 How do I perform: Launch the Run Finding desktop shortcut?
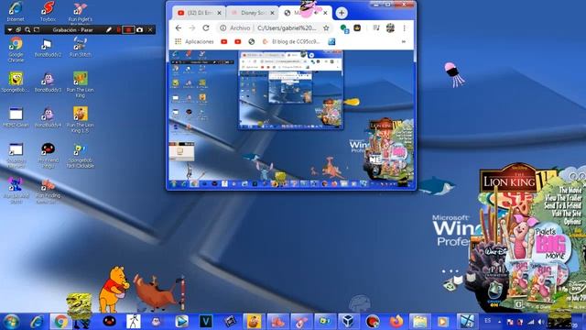coord(48,191)
